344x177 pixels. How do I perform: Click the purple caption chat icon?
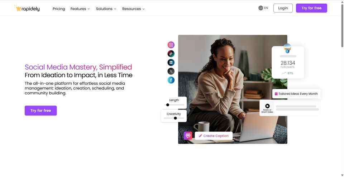click(x=188, y=136)
